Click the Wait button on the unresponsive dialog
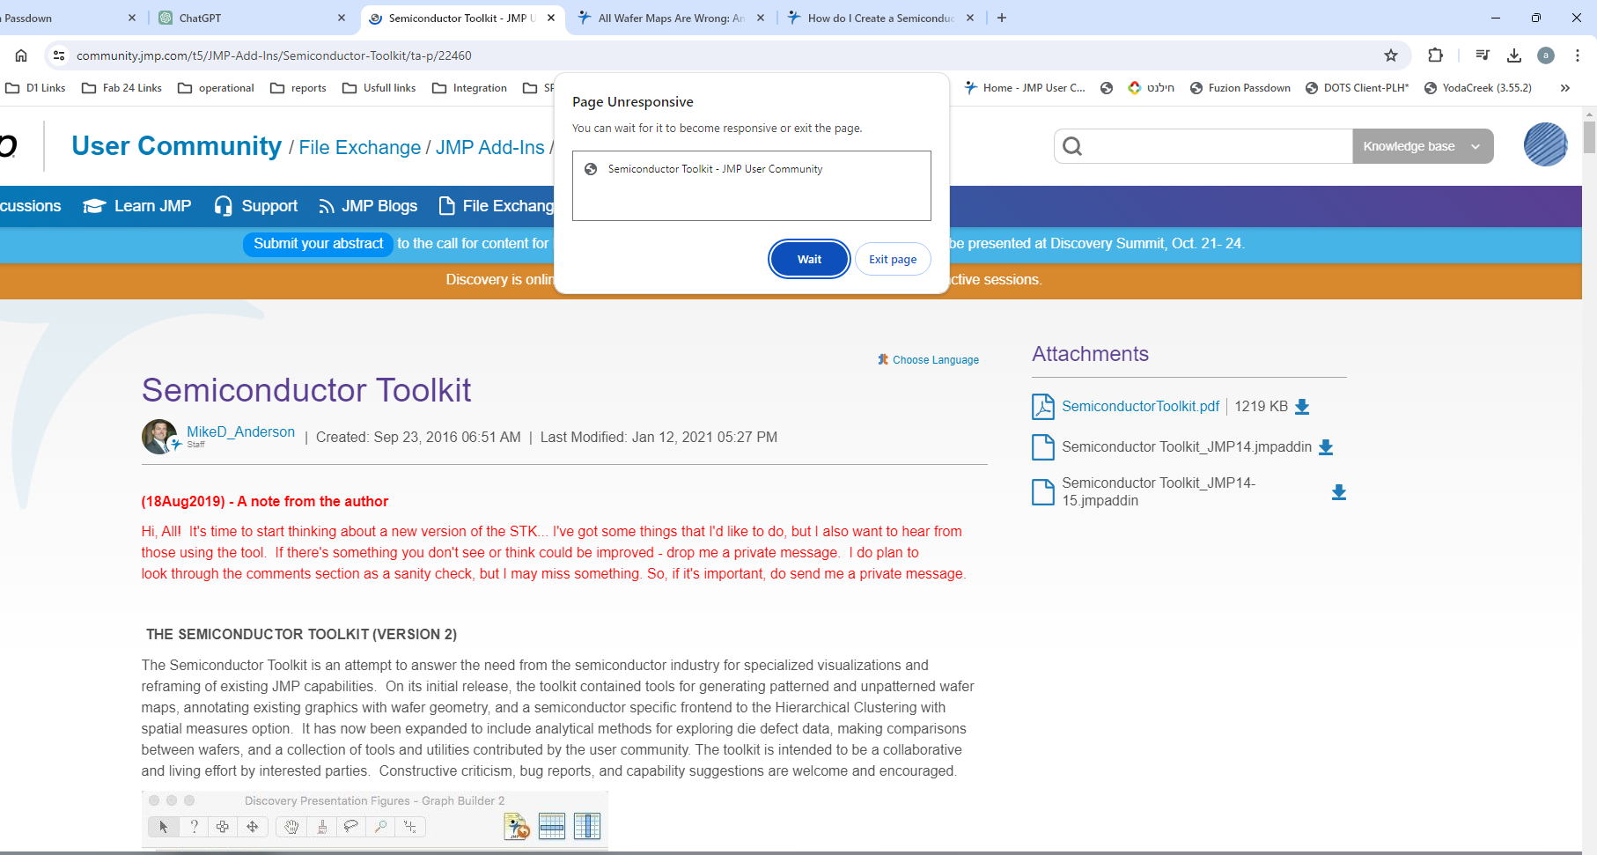This screenshot has width=1597, height=855. [x=808, y=259]
